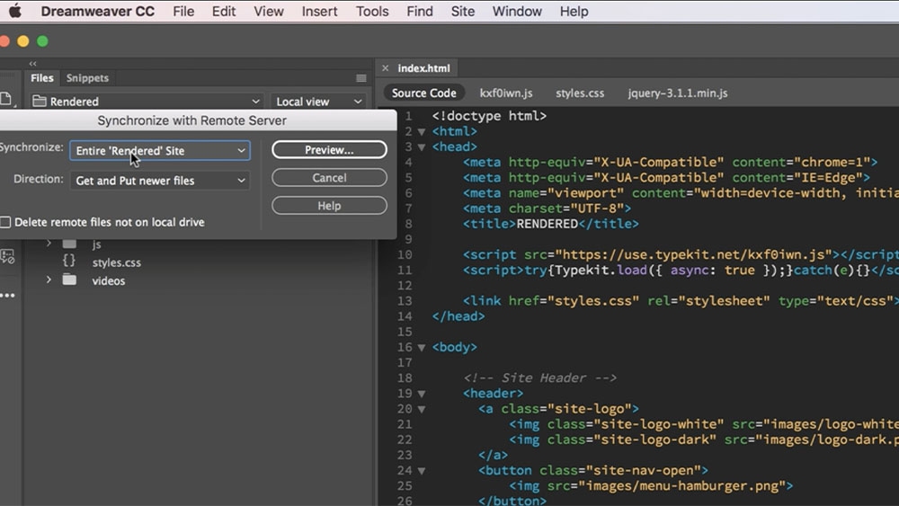Image resolution: width=899 pixels, height=506 pixels.
Task: Expand the js folder
Action: [49, 244]
